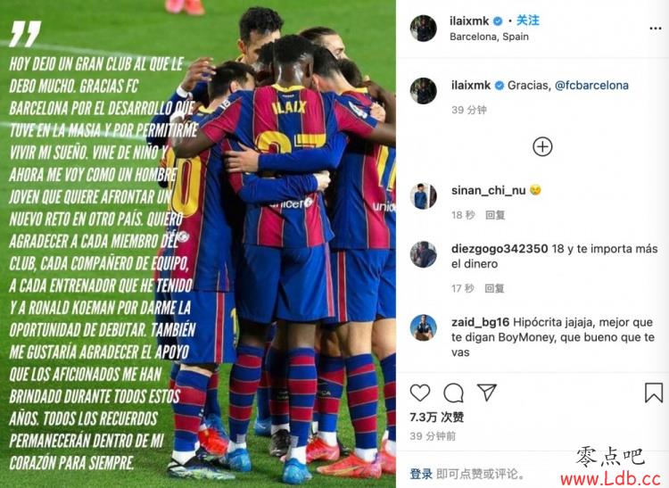Image resolution: width=669 pixels, height=488 pixels.
Task: Open ilaixmk header profile picture
Action: click(x=423, y=29)
